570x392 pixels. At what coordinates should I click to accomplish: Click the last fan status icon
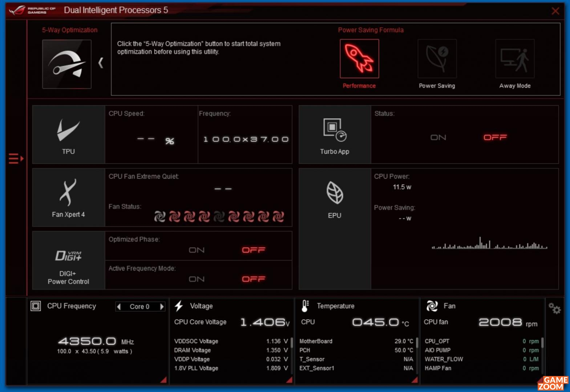pyautogui.click(x=278, y=217)
